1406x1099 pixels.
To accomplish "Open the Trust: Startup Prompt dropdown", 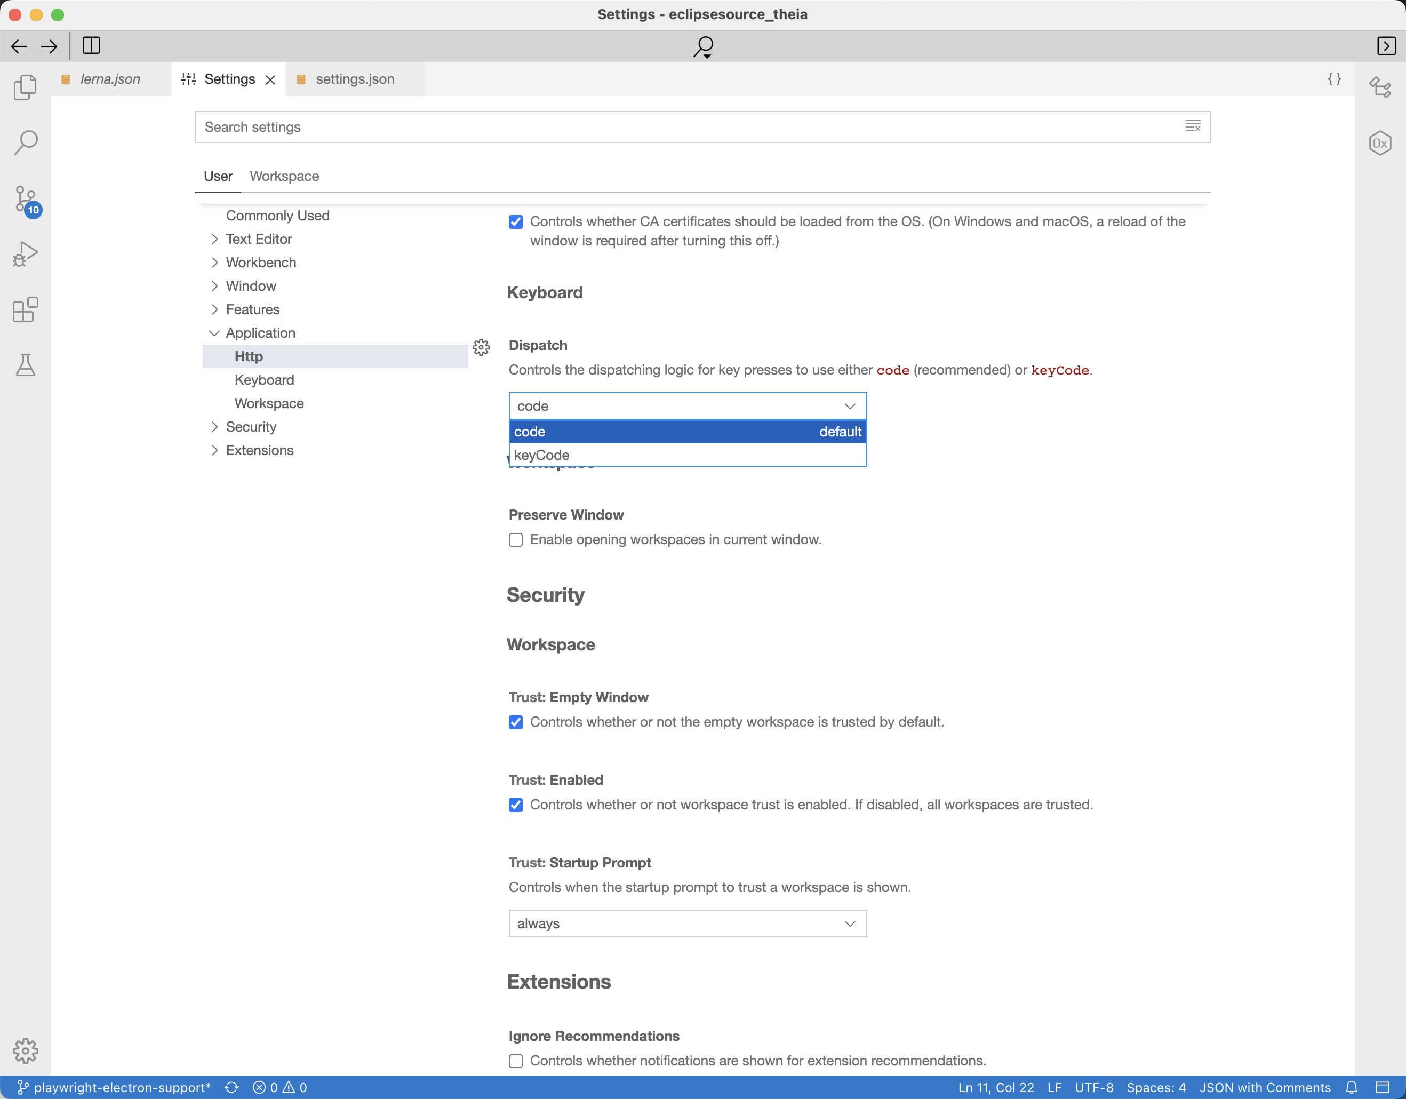I will coord(687,923).
